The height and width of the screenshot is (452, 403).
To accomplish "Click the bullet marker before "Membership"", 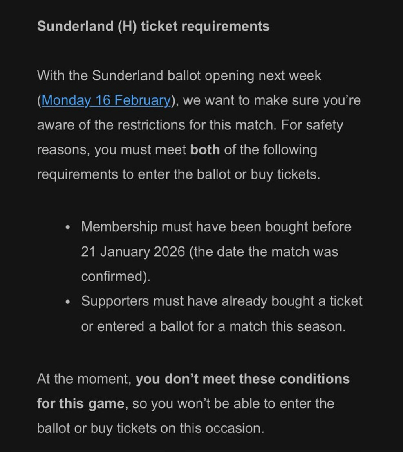I will tap(68, 227).
